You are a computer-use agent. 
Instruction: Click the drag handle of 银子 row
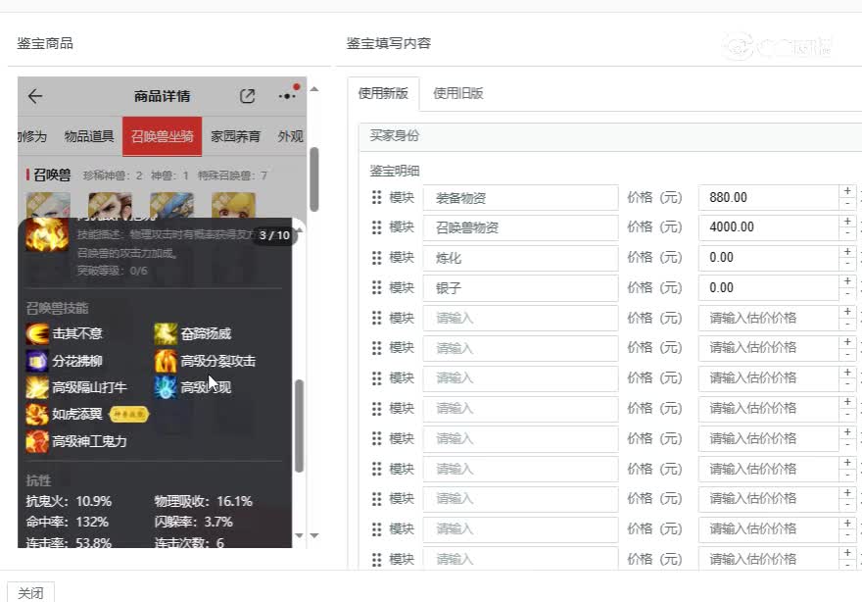(376, 288)
